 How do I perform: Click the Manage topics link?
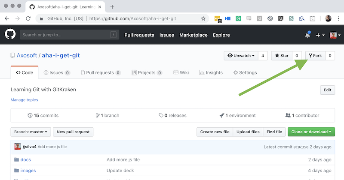tap(24, 100)
